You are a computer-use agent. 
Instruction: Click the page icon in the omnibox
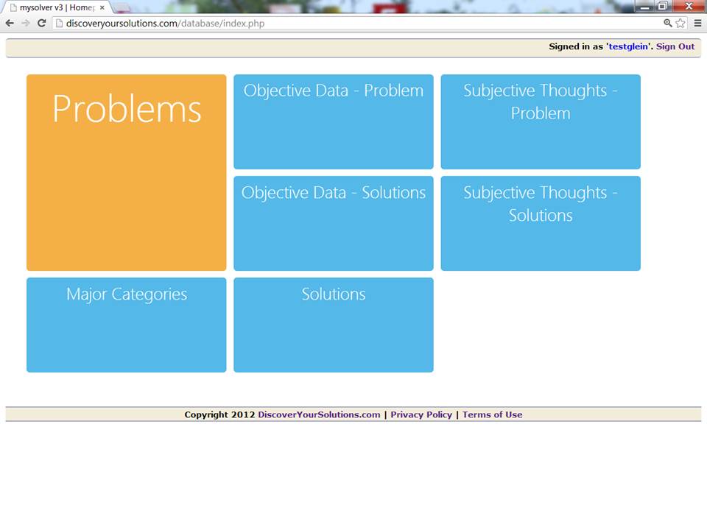pos(57,23)
